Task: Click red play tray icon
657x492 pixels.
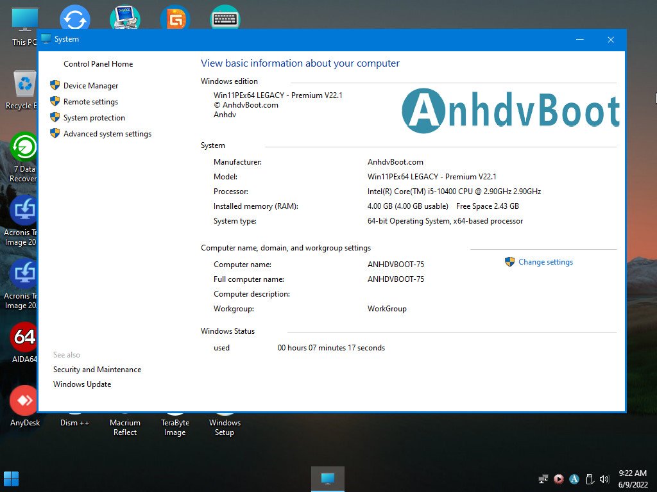Action: (x=559, y=479)
